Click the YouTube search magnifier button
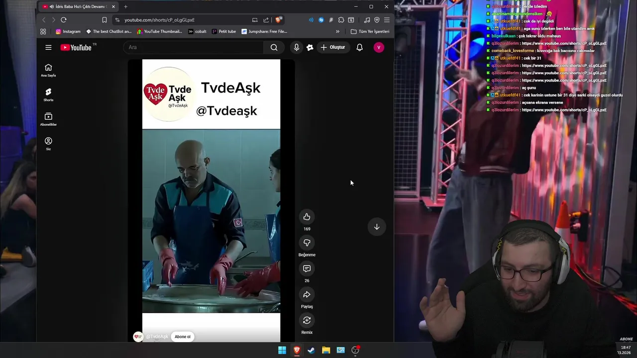Screen dimensions: 637x358 [274, 47]
